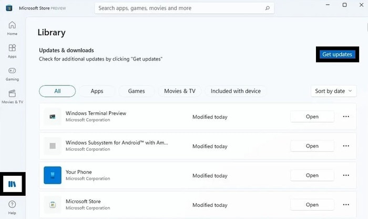Open the Gaming section in sidebar
This screenshot has height=219, width=368.
(x=12, y=73)
